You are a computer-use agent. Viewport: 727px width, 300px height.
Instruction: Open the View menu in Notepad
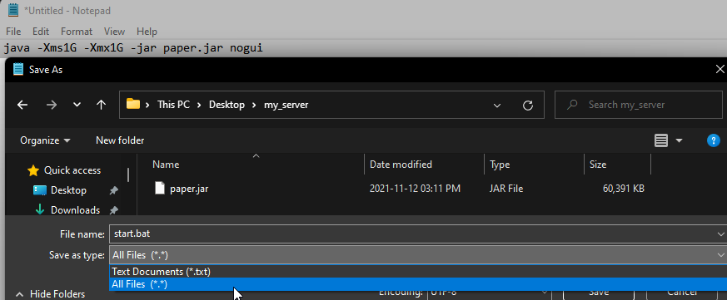coord(114,32)
